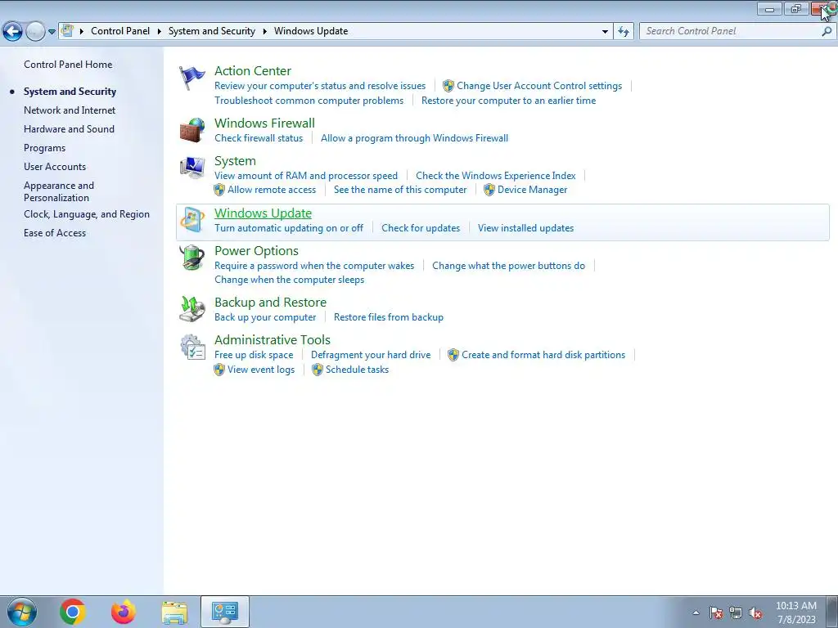Click Defragment your hard drive
Image resolution: width=838 pixels, height=628 pixels.
click(371, 355)
